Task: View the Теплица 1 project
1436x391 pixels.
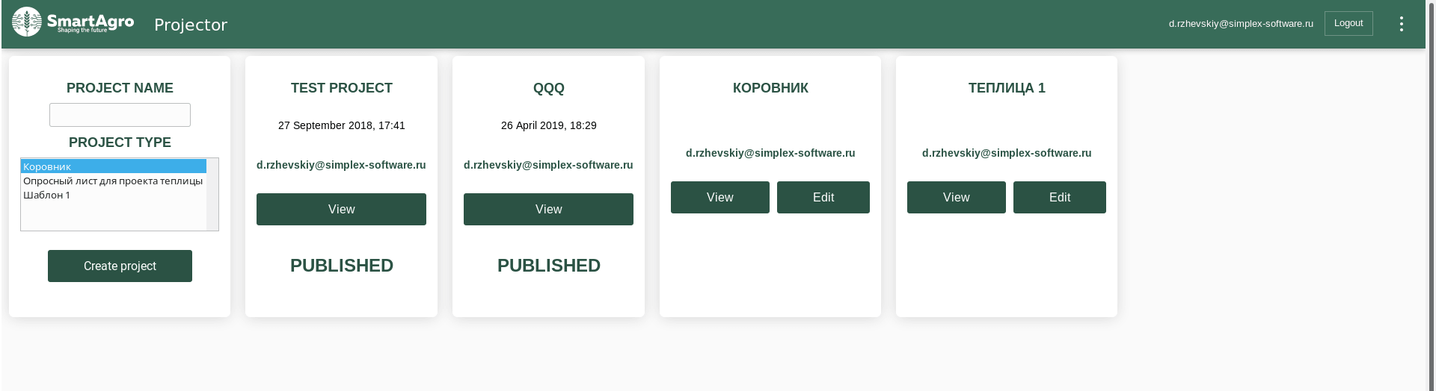Action: (x=956, y=197)
